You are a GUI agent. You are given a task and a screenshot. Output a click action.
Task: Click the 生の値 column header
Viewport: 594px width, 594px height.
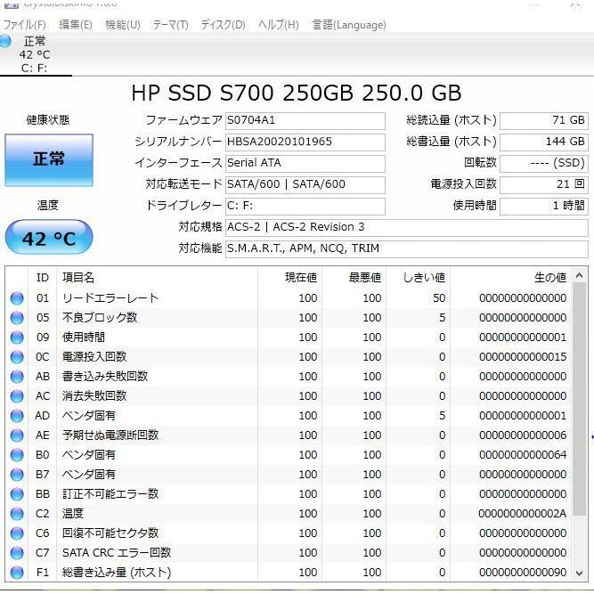[549, 278]
